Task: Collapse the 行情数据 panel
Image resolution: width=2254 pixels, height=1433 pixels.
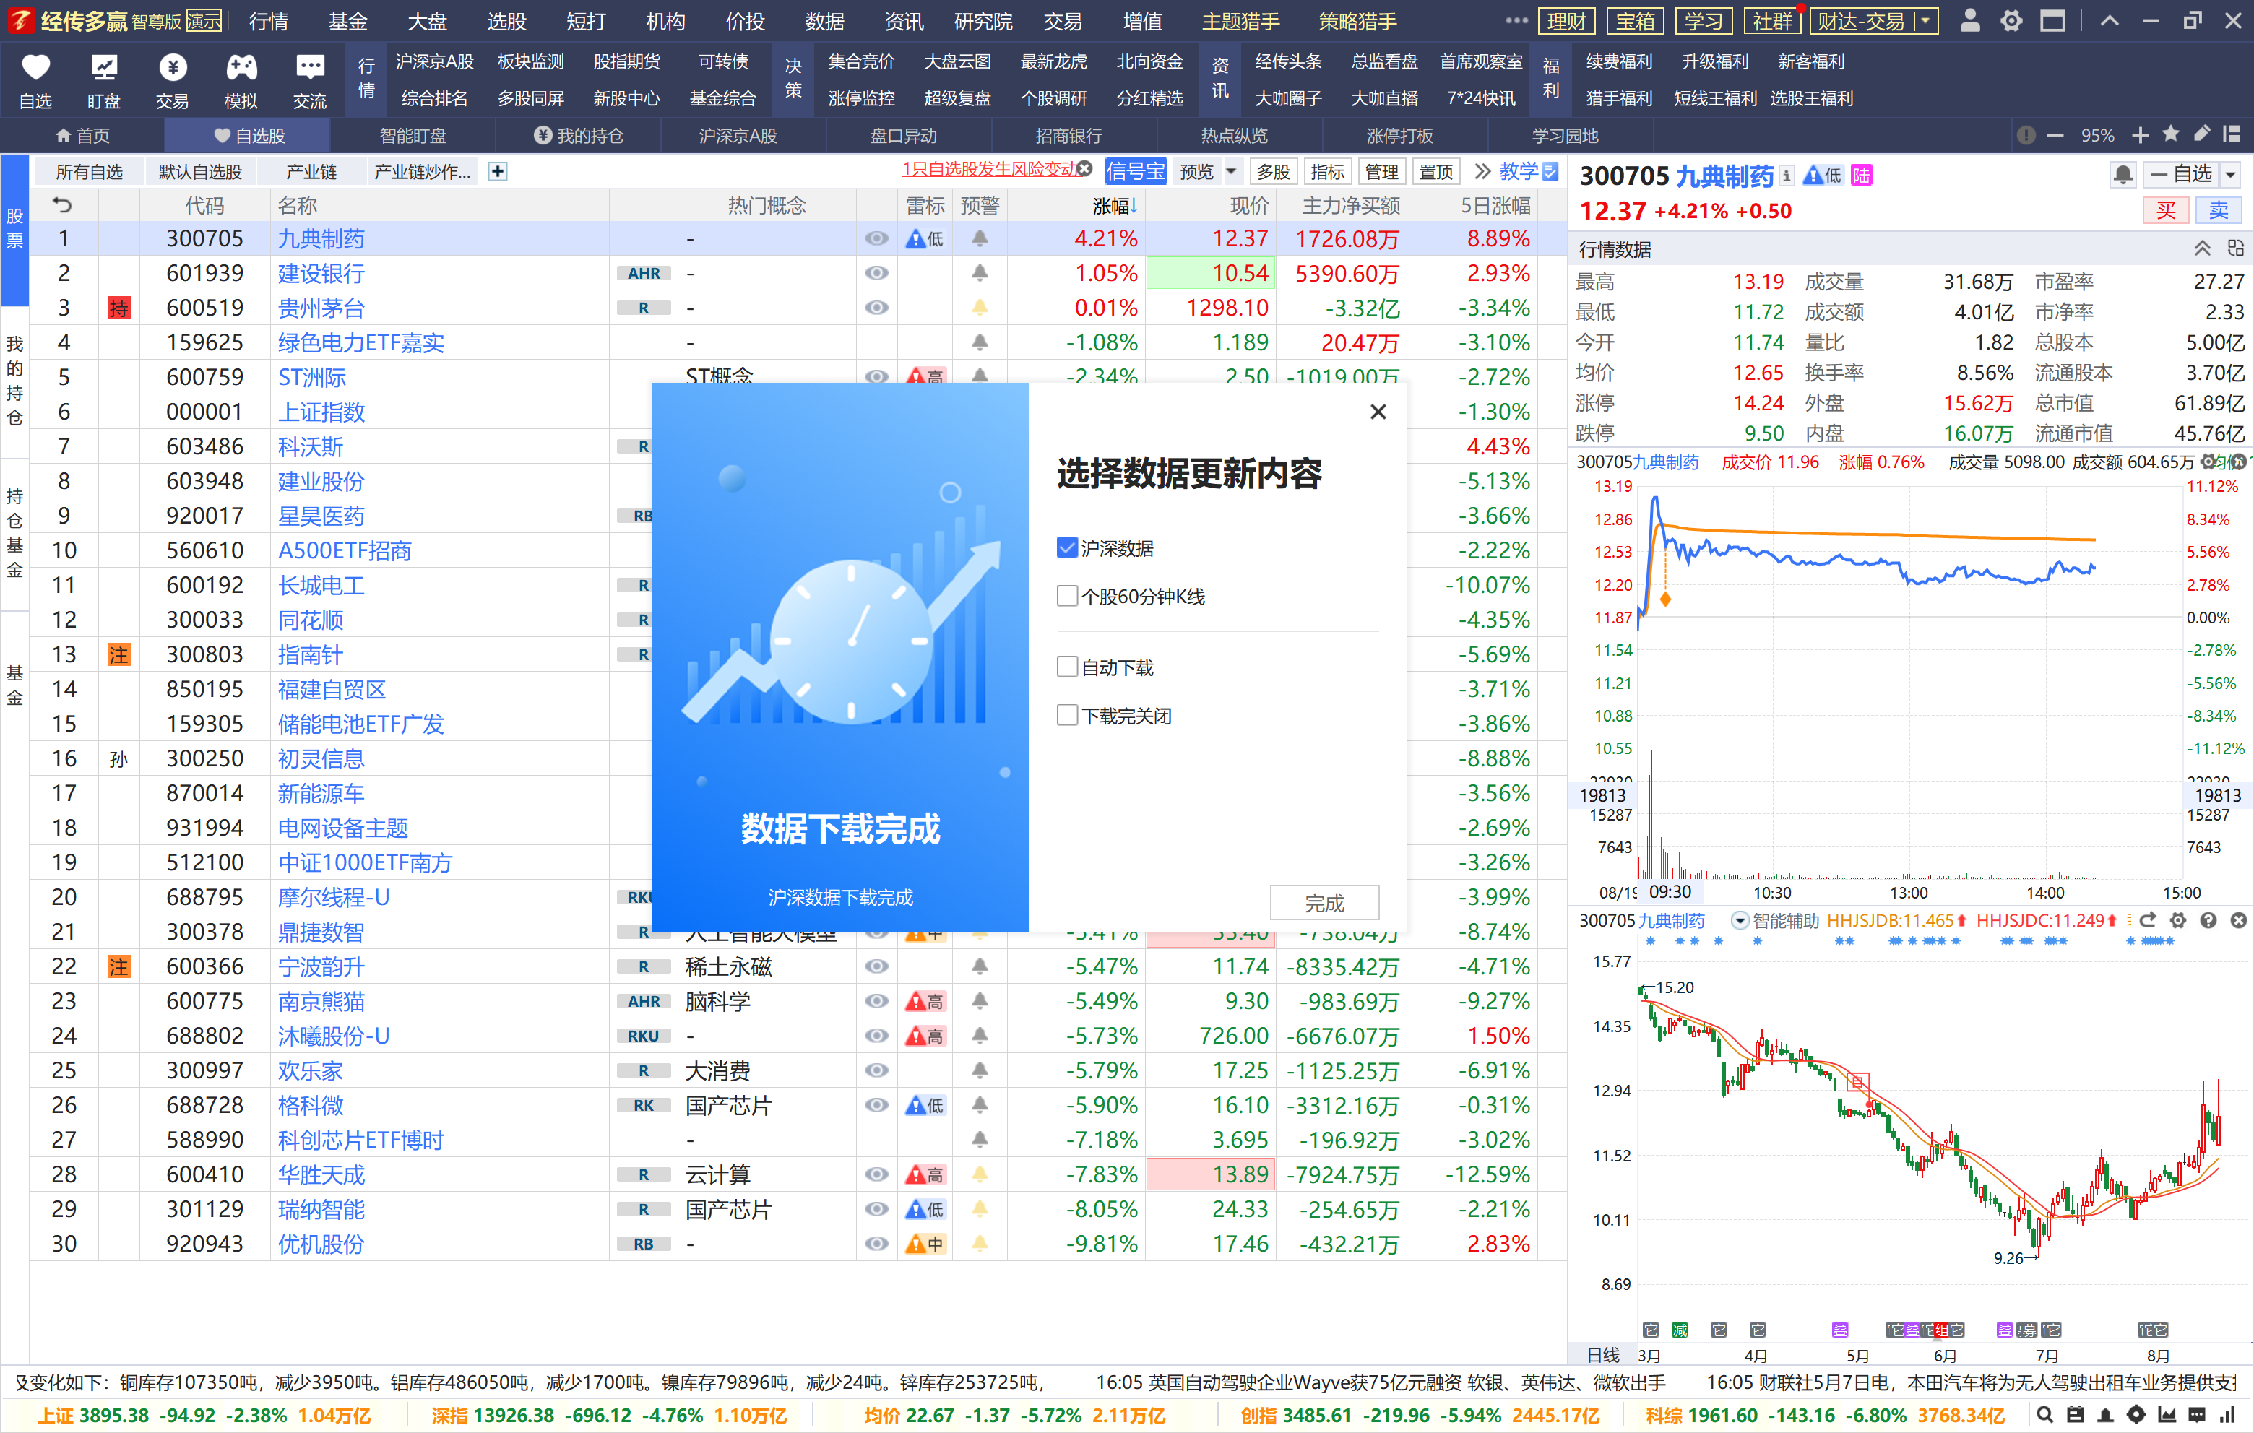Action: [2203, 248]
